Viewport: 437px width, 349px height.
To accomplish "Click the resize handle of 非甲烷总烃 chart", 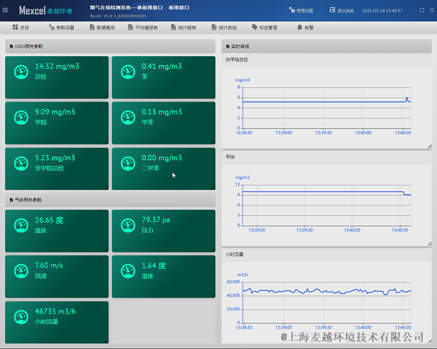I will 429,146.
